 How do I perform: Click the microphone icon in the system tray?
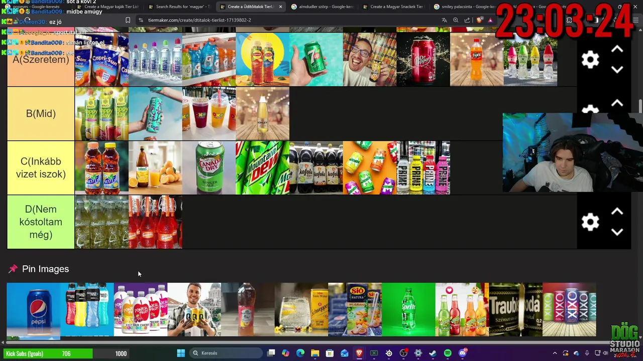click(x=587, y=353)
